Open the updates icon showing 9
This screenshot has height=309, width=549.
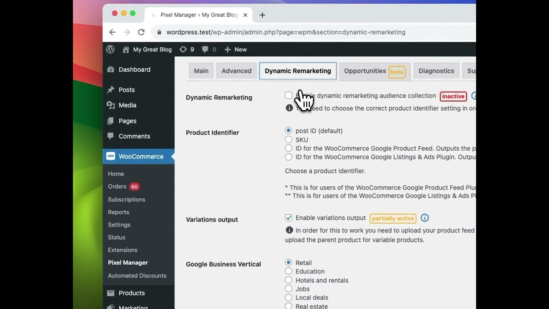click(183, 49)
